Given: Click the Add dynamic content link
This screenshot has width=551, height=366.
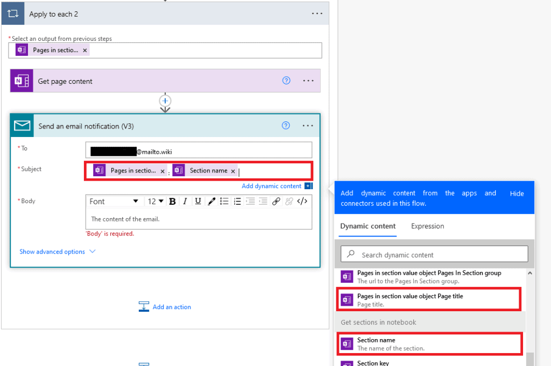Looking at the screenshot, I should 272,185.
